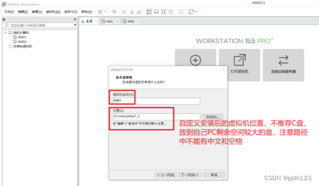Viewport: 319px width, 186px height.
Task: Select 共享的虚拟机 in the library tree
Action: point(23,46)
